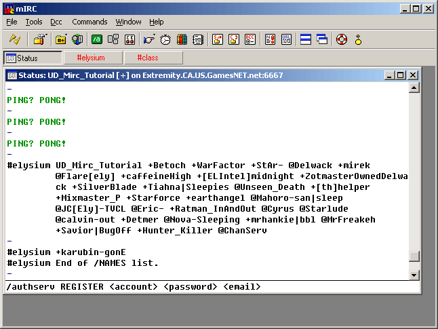438x329 pixels.
Task: Click nickname +karubin-gonE
Action: (91, 252)
